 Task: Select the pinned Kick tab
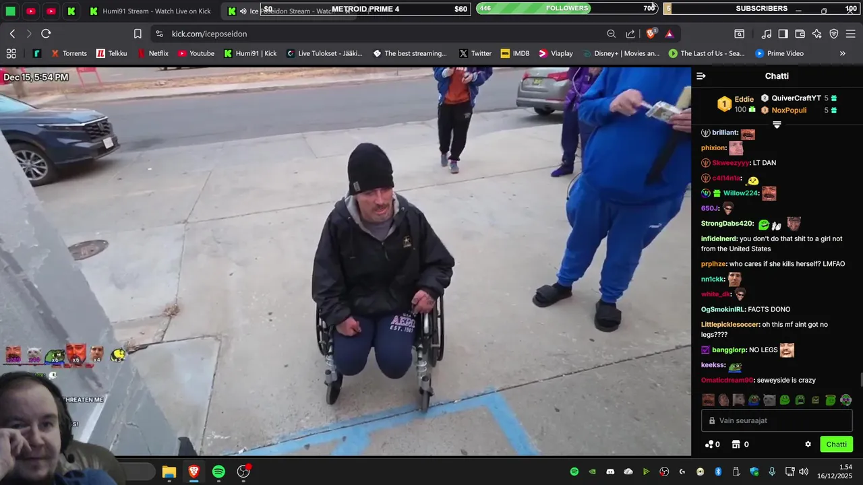coord(71,11)
